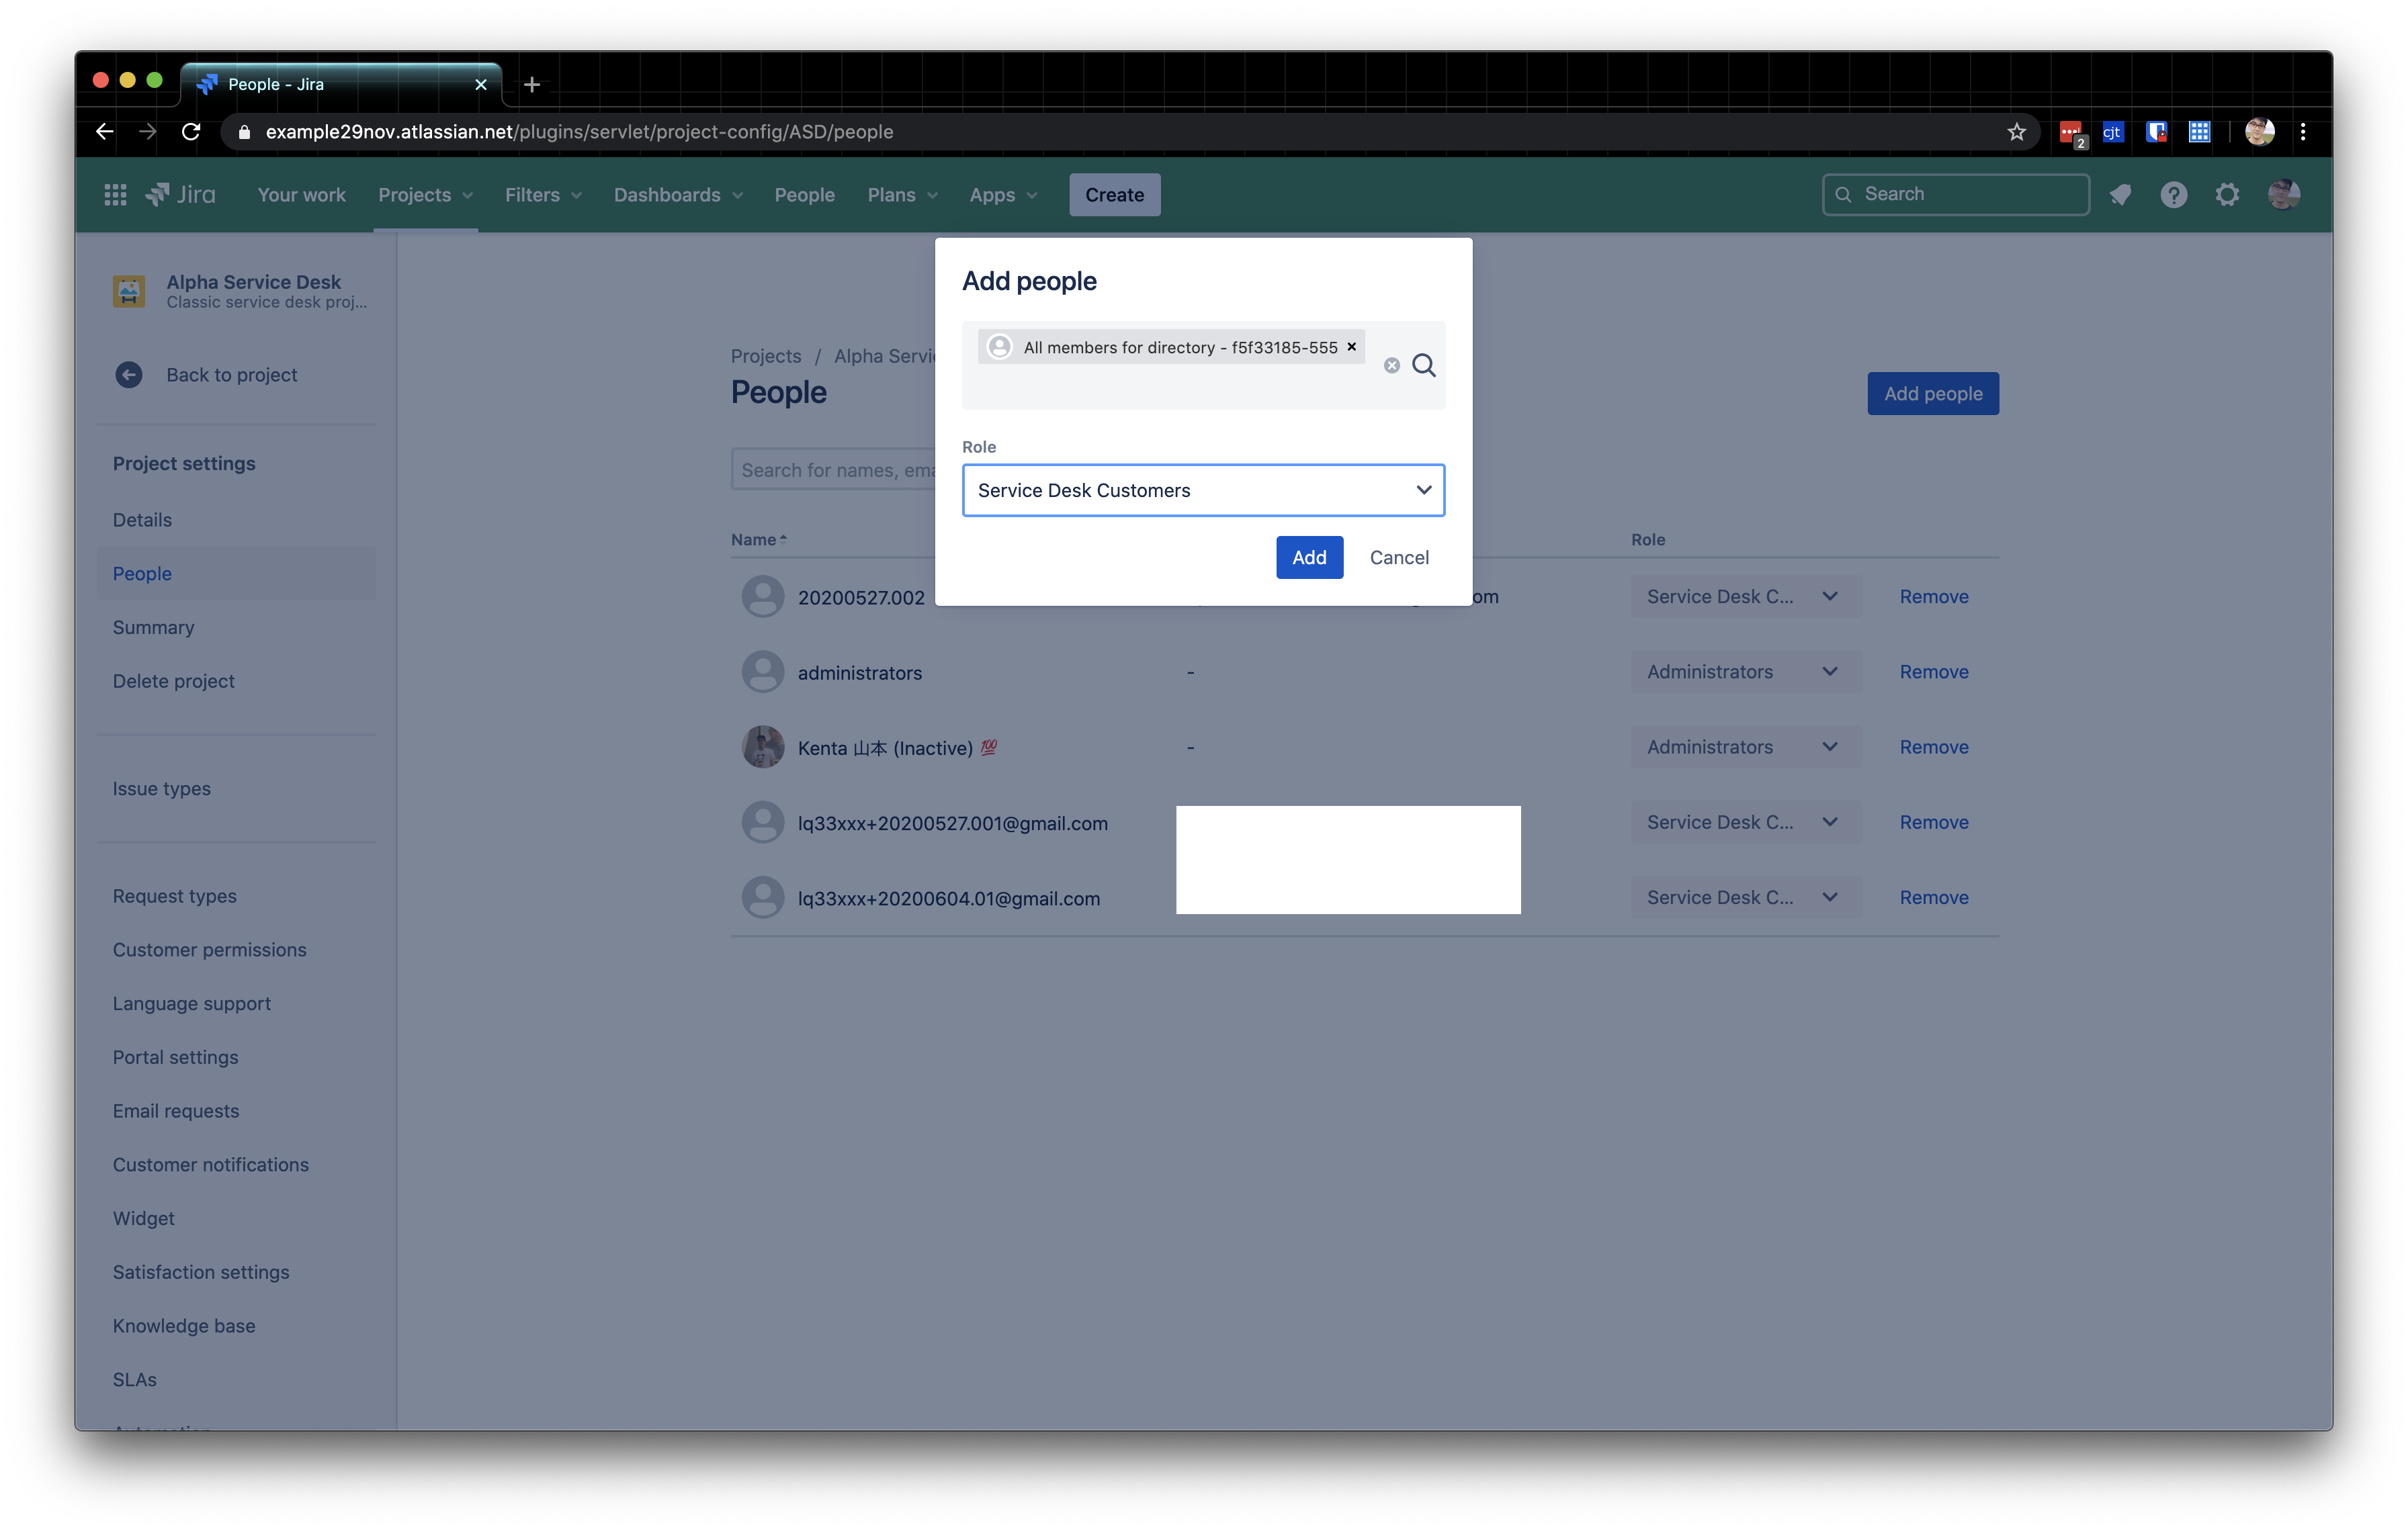Open role dropdown for lq33xxx+20200604.01 row

pyautogui.click(x=1745, y=899)
